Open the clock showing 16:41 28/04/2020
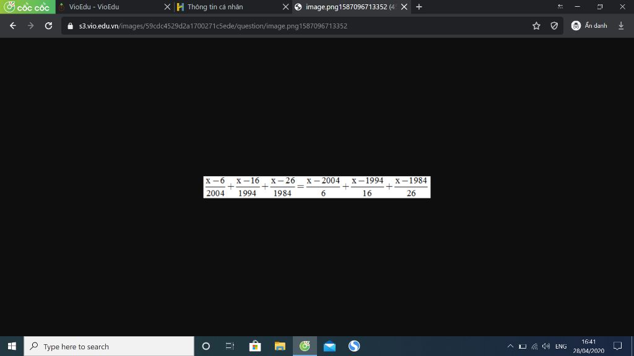The image size is (634, 356). pyautogui.click(x=588, y=346)
